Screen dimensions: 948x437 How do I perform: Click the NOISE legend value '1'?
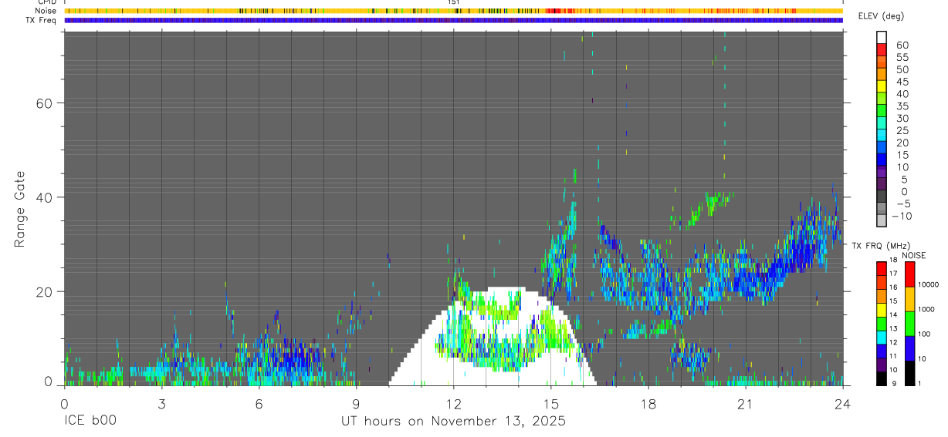pyautogui.click(x=919, y=383)
